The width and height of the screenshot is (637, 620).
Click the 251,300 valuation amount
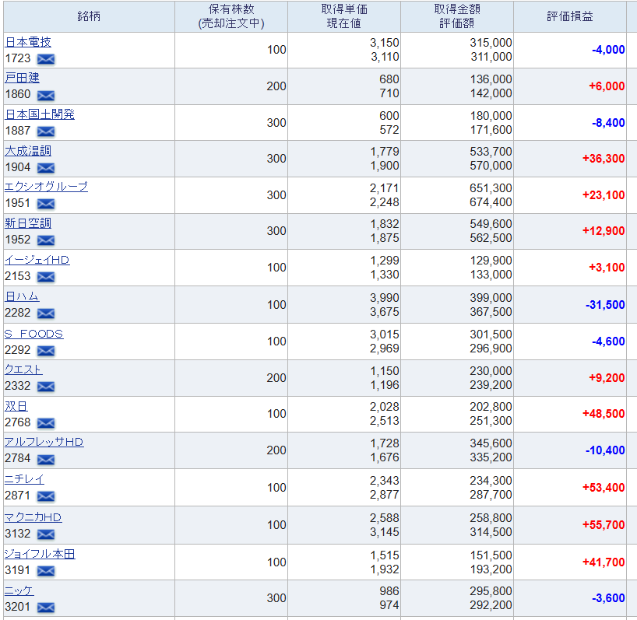491,421
